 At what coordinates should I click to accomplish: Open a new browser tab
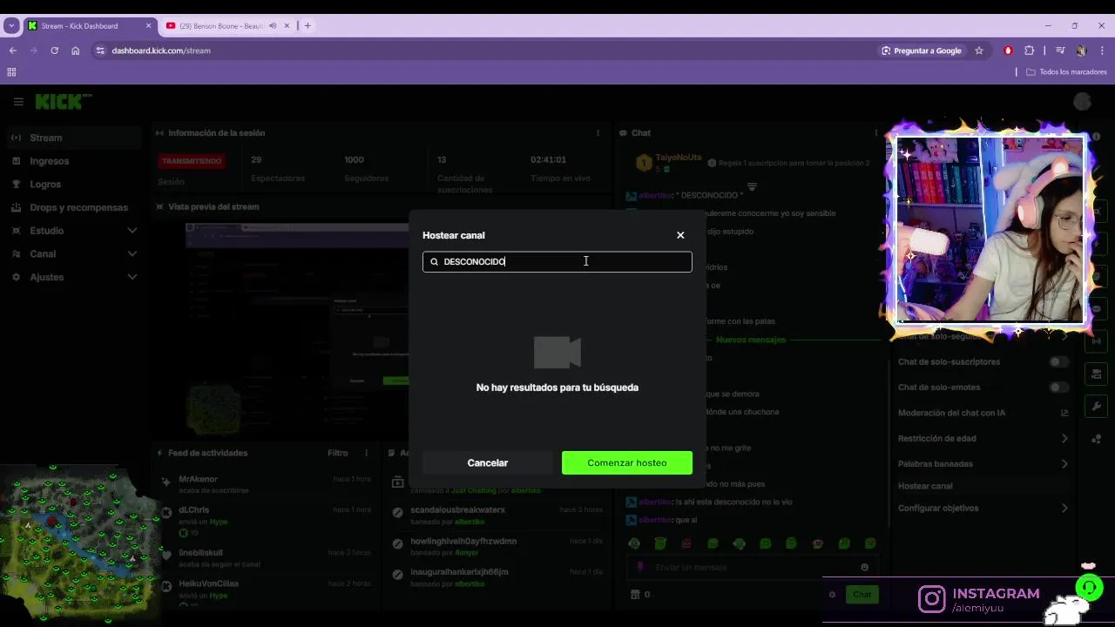pyautogui.click(x=307, y=26)
